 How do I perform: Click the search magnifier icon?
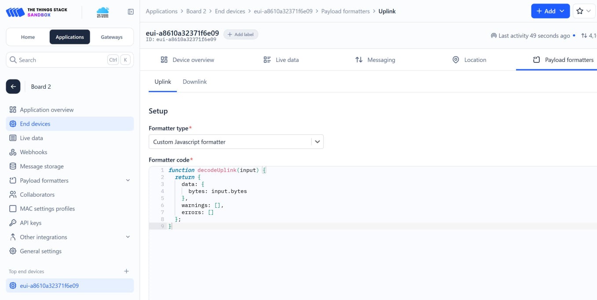point(13,59)
